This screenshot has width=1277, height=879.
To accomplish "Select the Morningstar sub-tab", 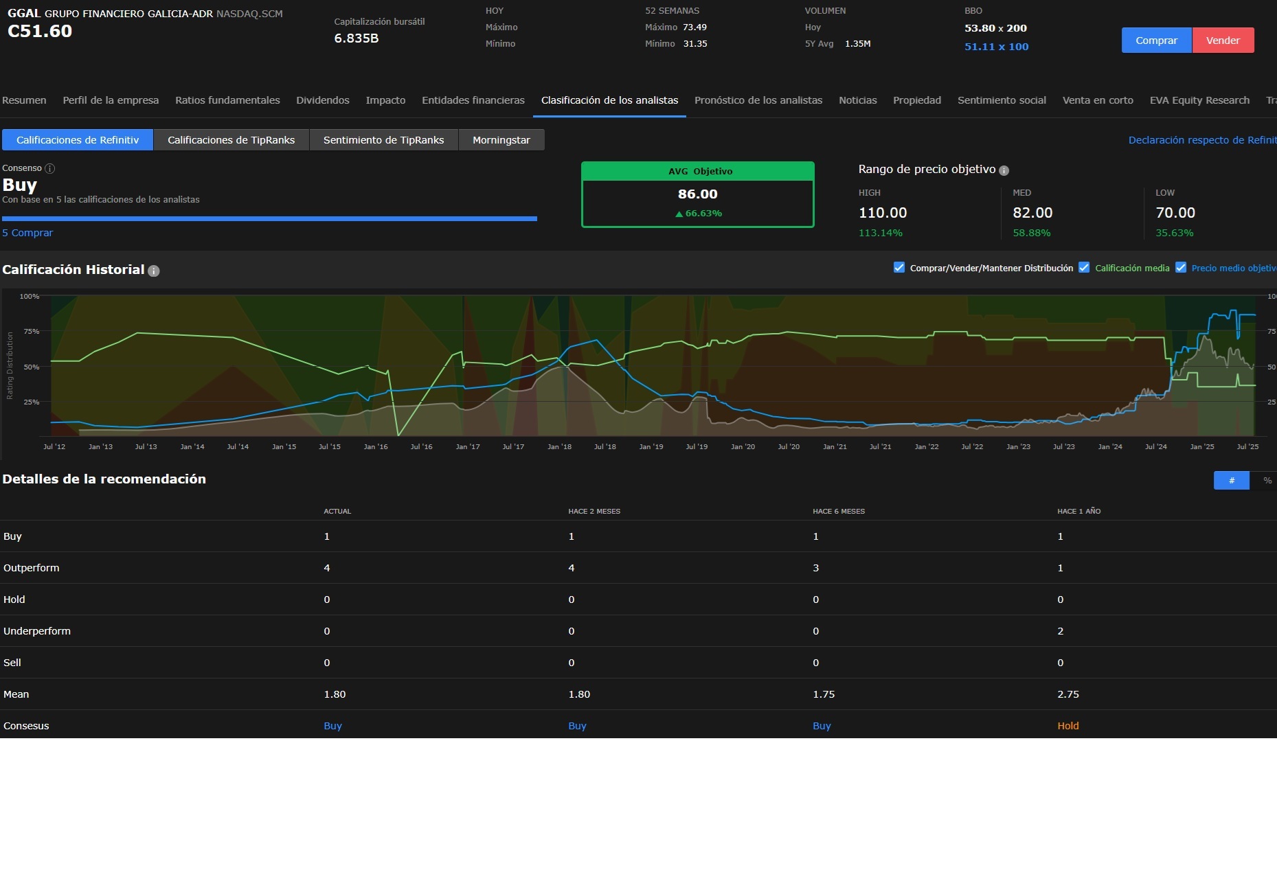I will 501,140.
